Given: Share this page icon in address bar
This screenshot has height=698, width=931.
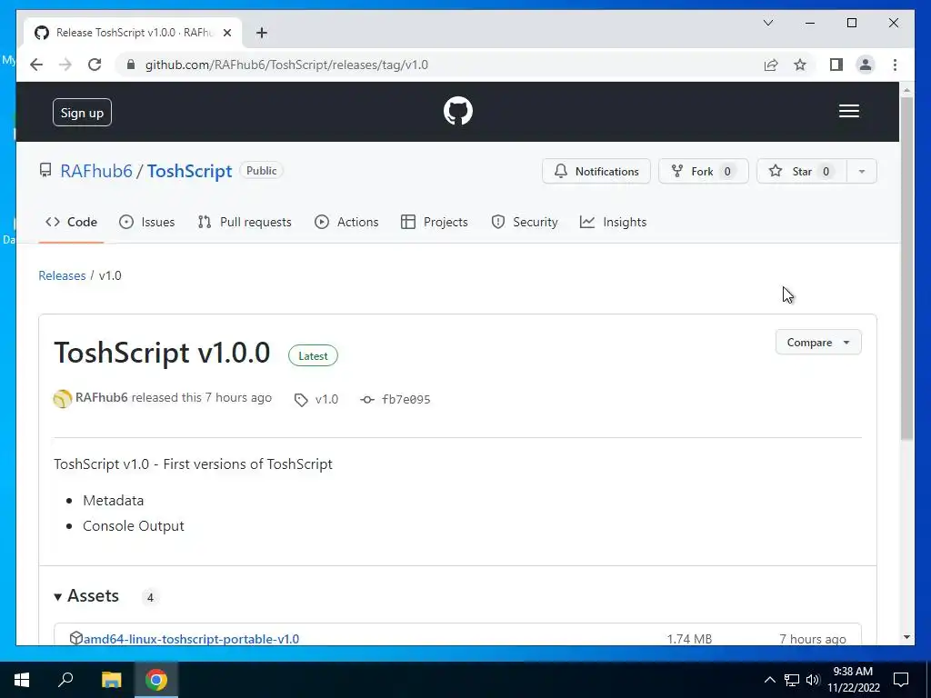Looking at the screenshot, I should (x=771, y=65).
